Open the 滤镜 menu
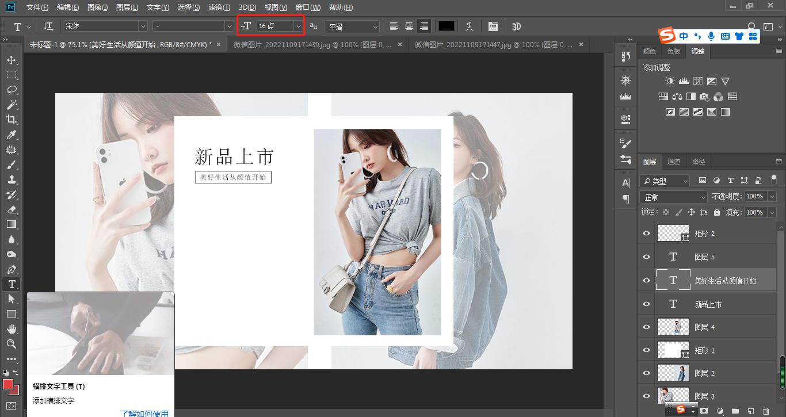 tap(218, 7)
